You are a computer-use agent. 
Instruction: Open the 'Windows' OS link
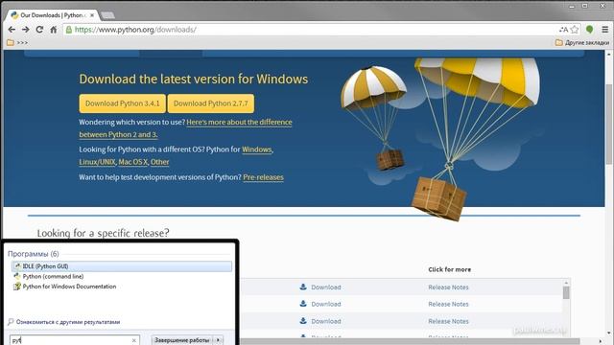(x=256, y=149)
